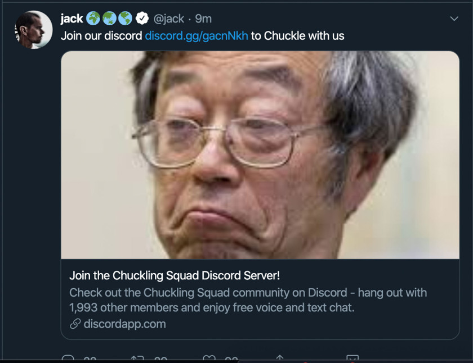
Task: Open the discordapp.com domain link
Action: (x=125, y=324)
